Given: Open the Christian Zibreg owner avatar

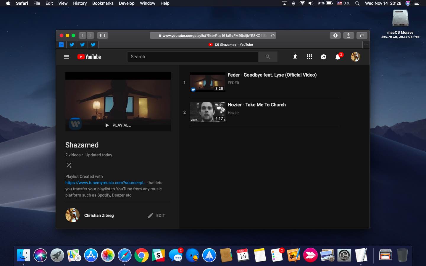Looking at the screenshot, I should point(72,215).
